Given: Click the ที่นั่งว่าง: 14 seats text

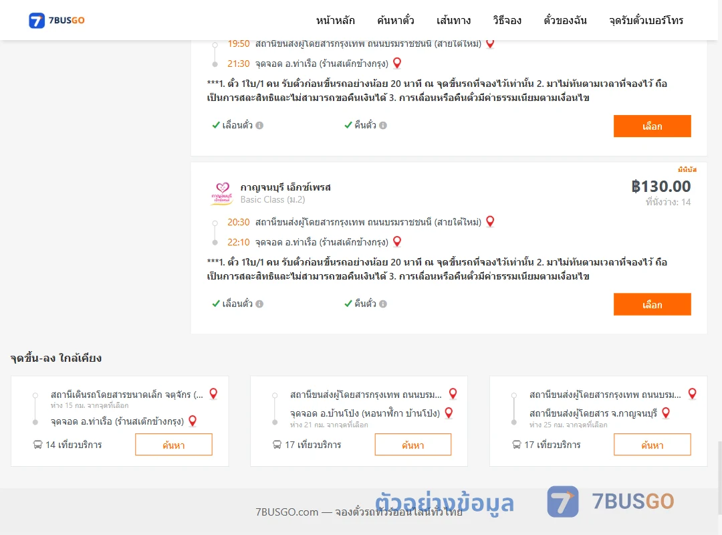Looking at the screenshot, I should [x=668, y=202].
